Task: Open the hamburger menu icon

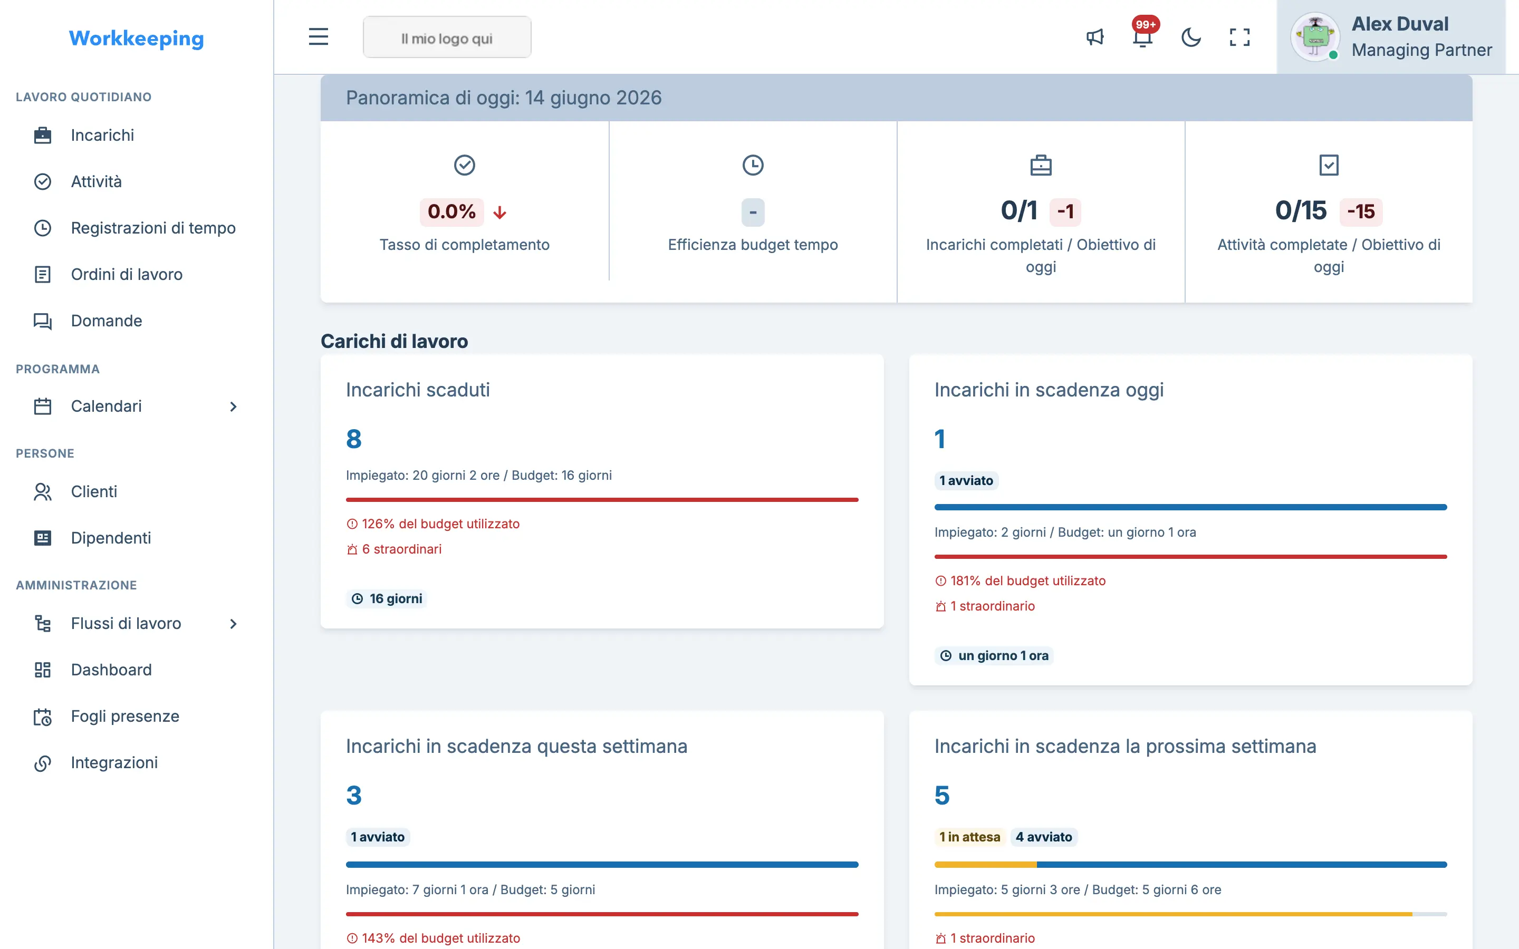Action: coord(318,37)
